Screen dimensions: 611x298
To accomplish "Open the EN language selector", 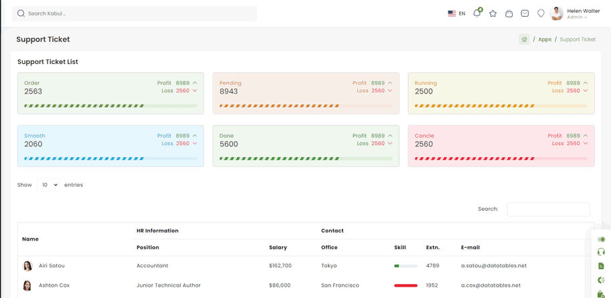I will (x=456, y=13).
